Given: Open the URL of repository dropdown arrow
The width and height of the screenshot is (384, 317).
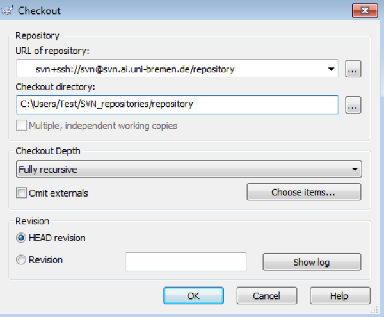Looking at the screenshot, I should 332,69.
